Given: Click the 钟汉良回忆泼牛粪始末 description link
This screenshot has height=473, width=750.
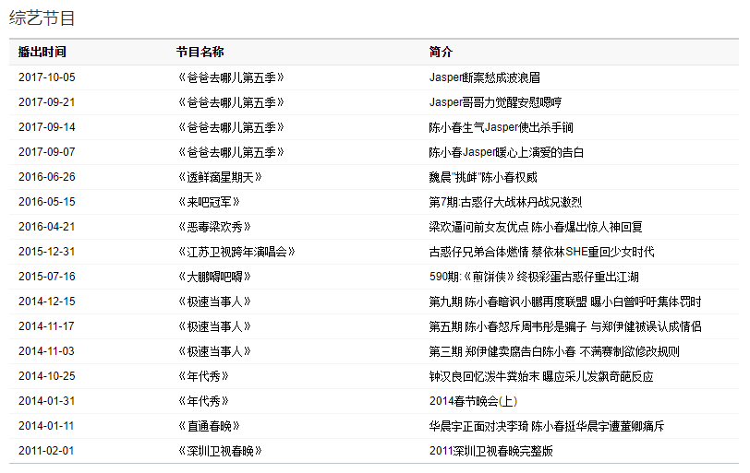Looking at the screenshot, I should click(540, 376).
